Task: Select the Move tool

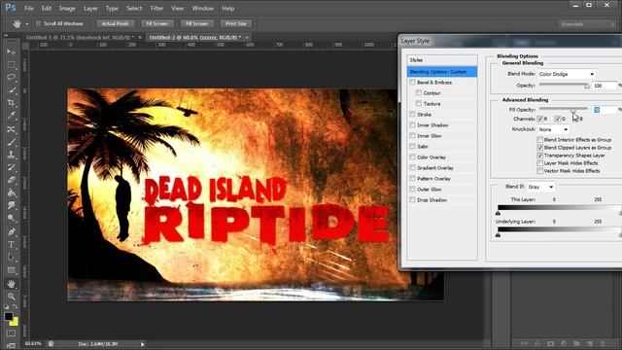Action: pyautogui.click(x=11, y=52)
